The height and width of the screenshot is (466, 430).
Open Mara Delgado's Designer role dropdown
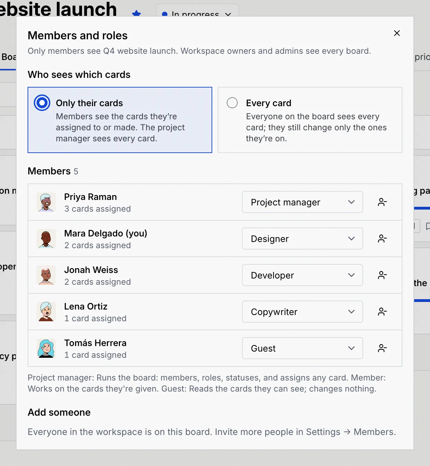coord(303,239)
